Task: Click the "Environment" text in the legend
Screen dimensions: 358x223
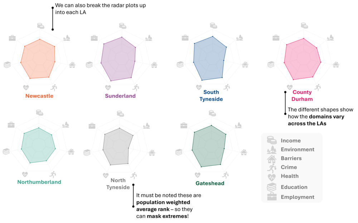Action: pyautogui.click(x=297, y=149)
